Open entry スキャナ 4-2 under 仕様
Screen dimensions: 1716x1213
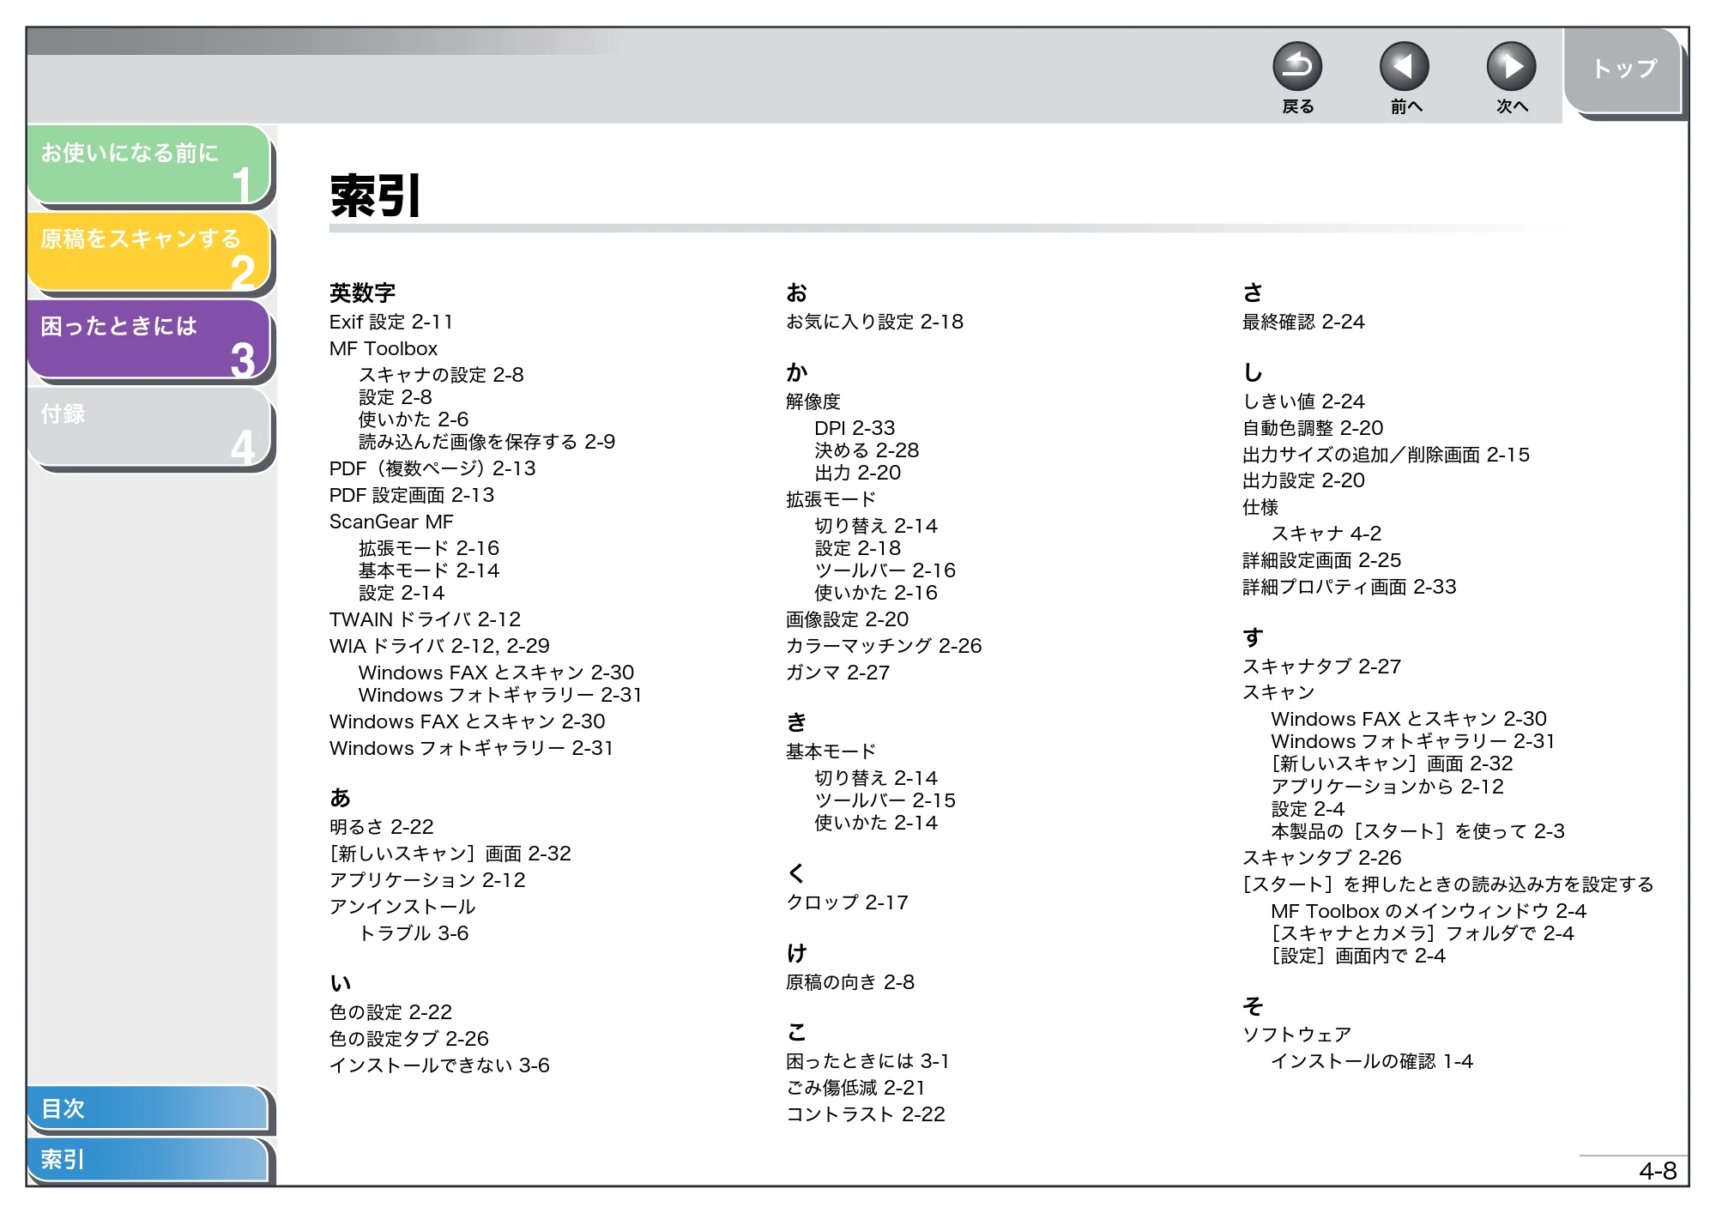1326,534
